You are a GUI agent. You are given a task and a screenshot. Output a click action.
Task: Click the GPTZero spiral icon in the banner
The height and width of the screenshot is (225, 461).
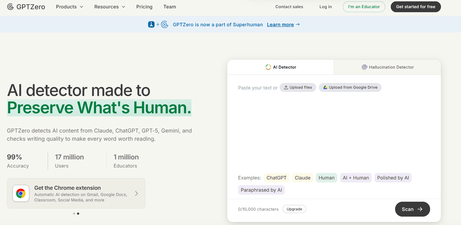[x=165, y=24]
